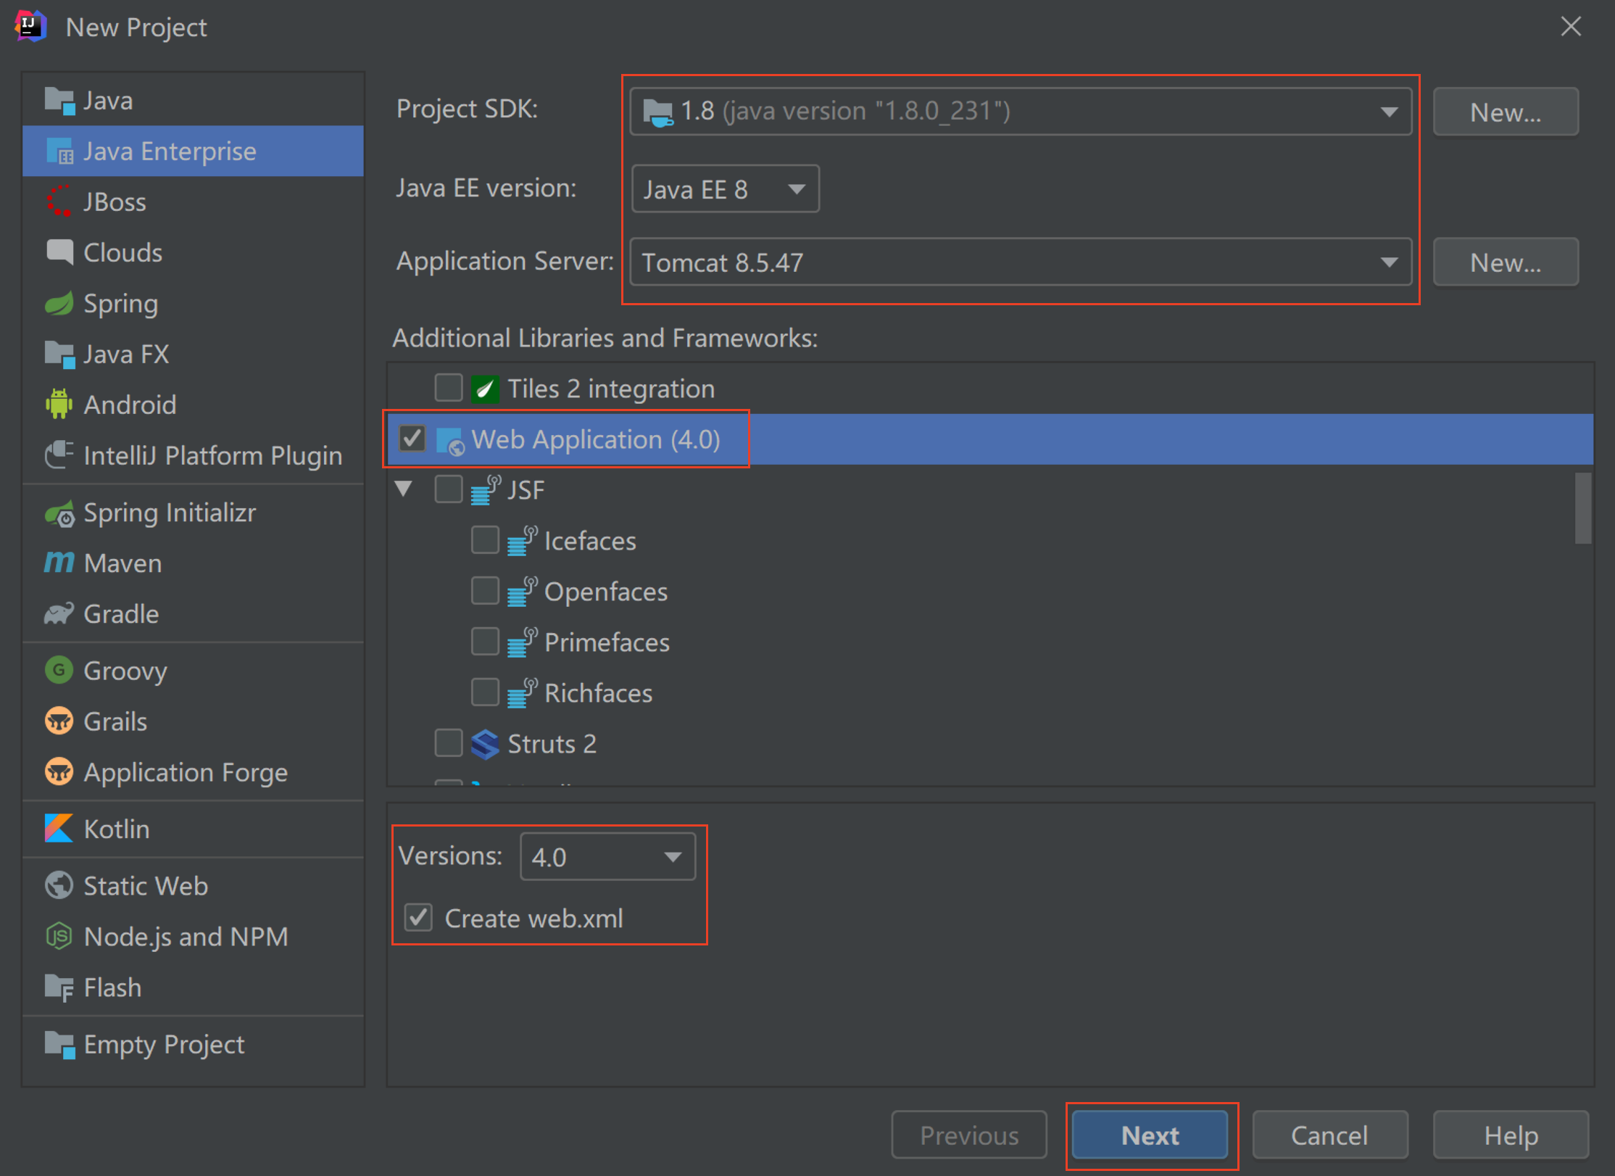This screenshot has height=1176, width=1615.
Task: Open the web app Versions combo box
Action: click(607, 857)
